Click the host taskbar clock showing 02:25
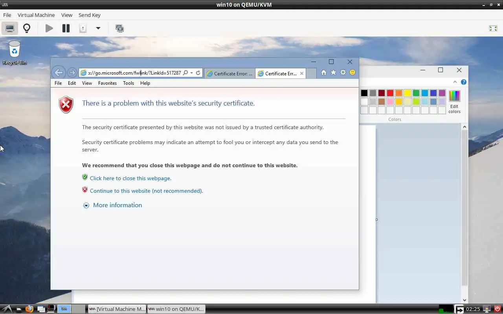The width and height of the screenshot is (503, 314). (473, 309)
